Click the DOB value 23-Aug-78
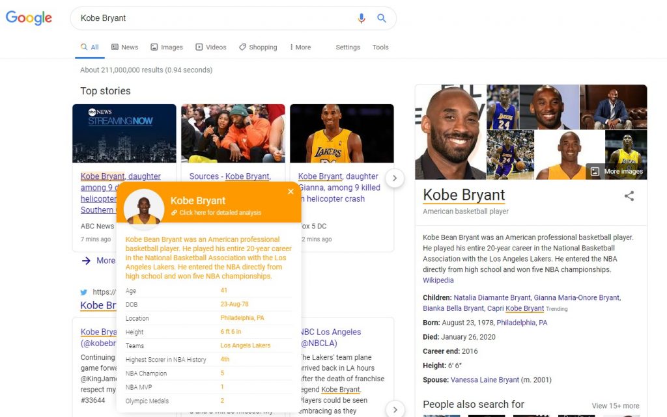Image resolution: width=667 pixels, height=417 pixels. pos(234,304)
